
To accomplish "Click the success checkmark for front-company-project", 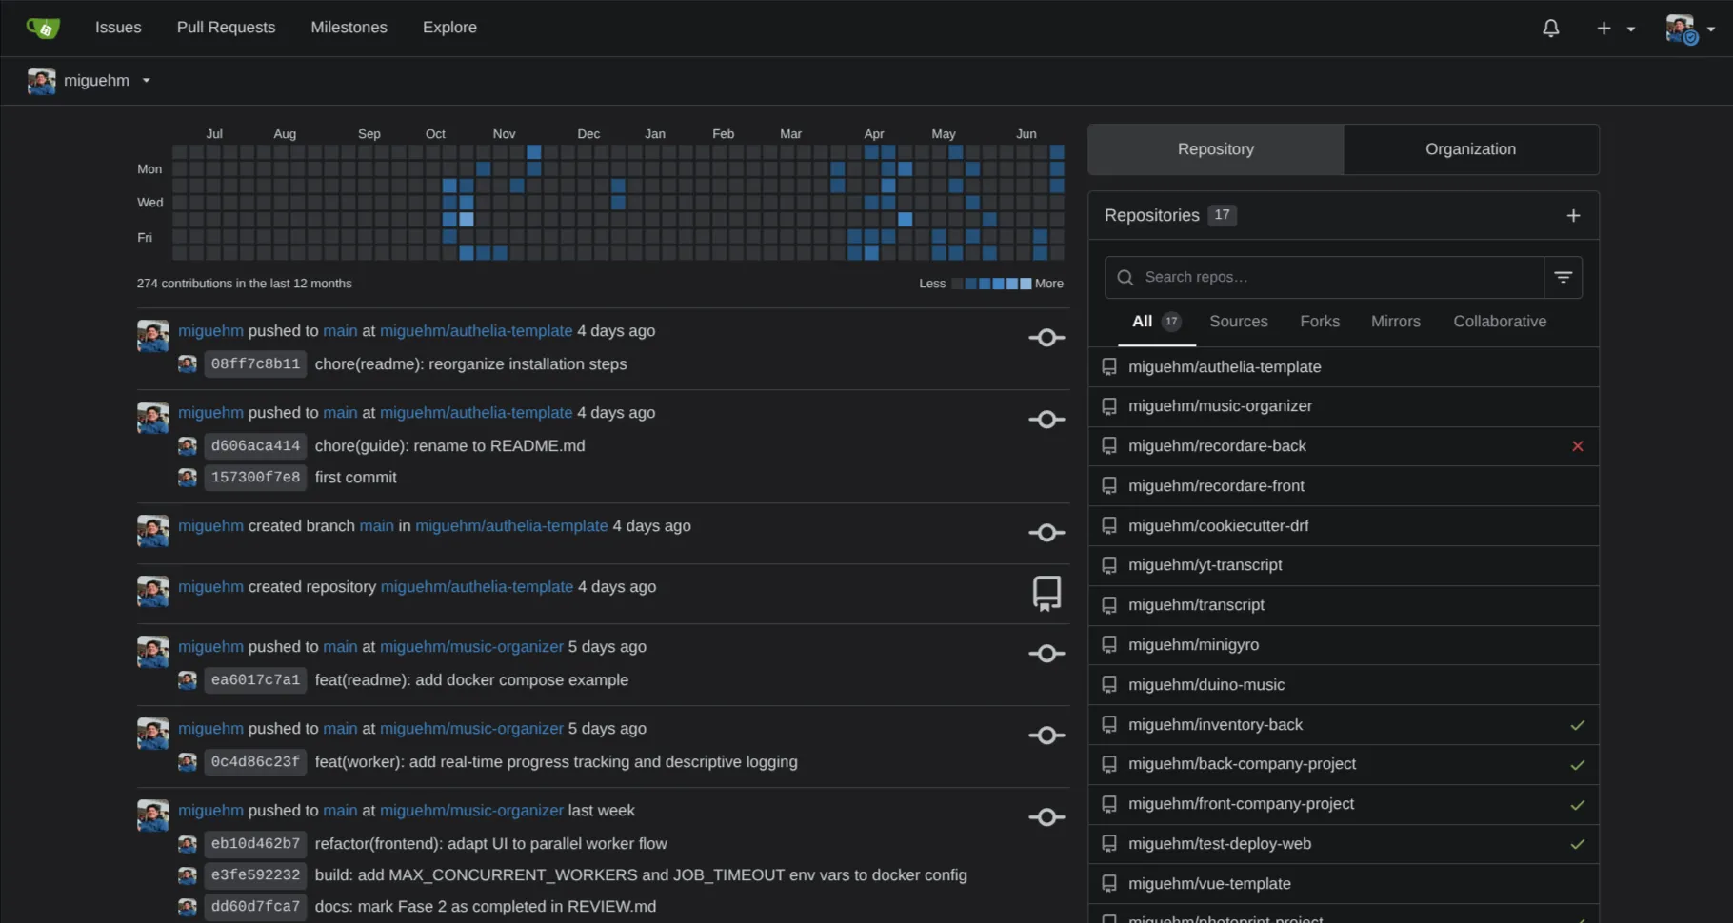I will [x=1577, y=805].
